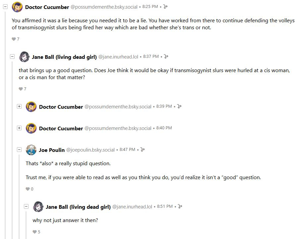Screen dimensions: 304x239
Task: Expand Doctor Cucumber's collapsed 8:39 PM reply
Action: 19,106
